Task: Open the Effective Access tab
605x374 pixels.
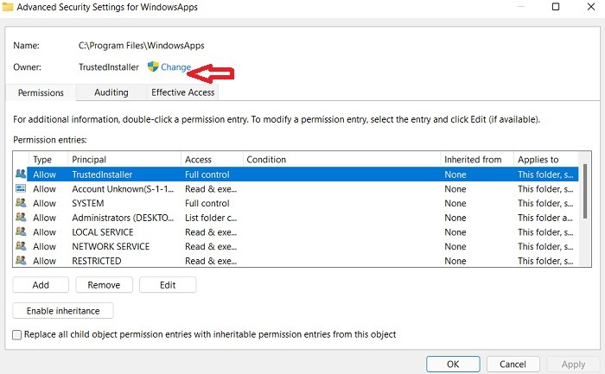Action: click(182, 92)
